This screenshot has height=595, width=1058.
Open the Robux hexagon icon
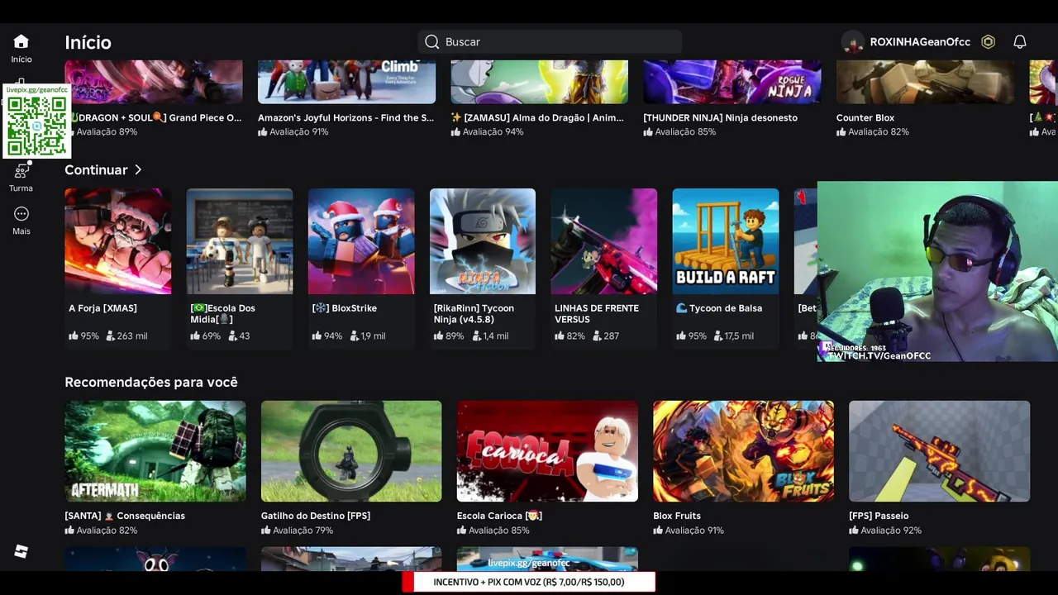click(988, 42)
